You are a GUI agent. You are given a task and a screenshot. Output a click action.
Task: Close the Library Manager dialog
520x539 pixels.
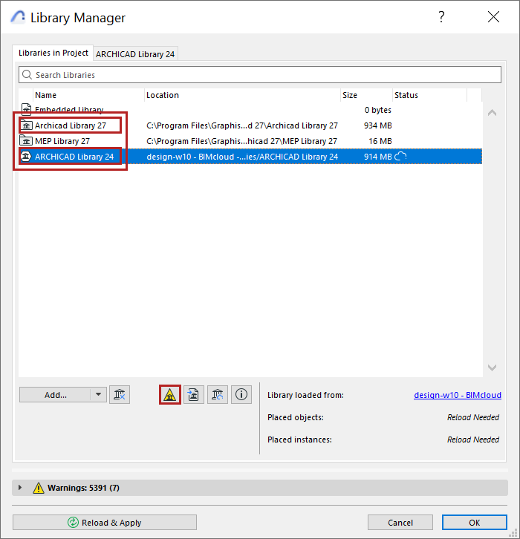pos(493,17)
